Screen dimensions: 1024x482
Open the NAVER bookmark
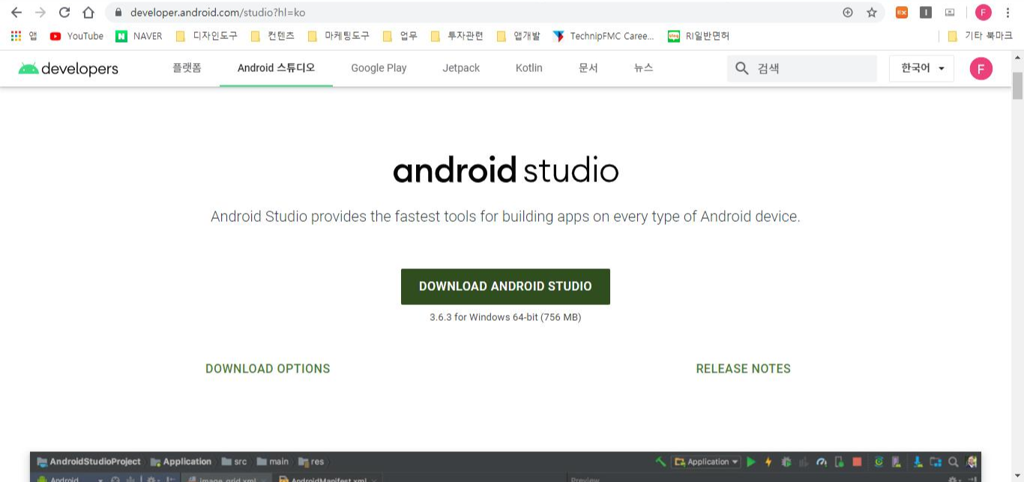click(x=139, y=35)
